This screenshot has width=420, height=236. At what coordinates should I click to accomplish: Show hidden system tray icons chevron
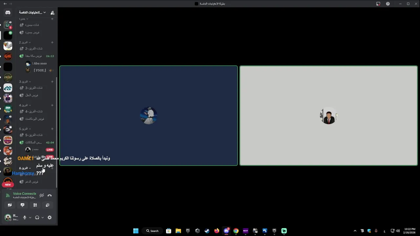click(x=355, y=231)
